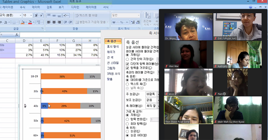Click the insert function fx icon
The image size is (268, 140).
coord(17,35)
